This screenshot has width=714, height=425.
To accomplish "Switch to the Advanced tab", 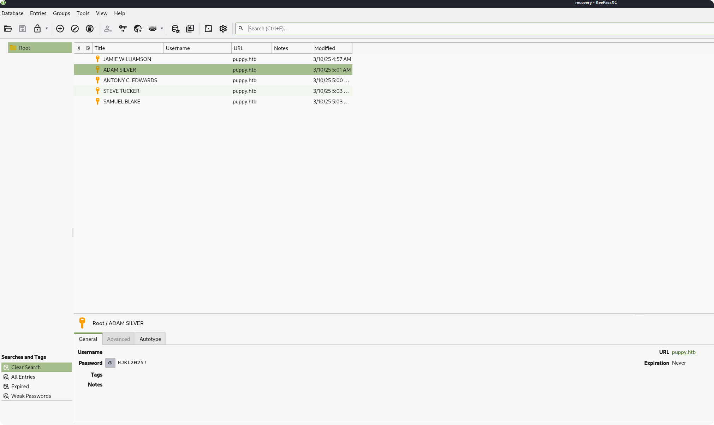I will click(119, 339).
